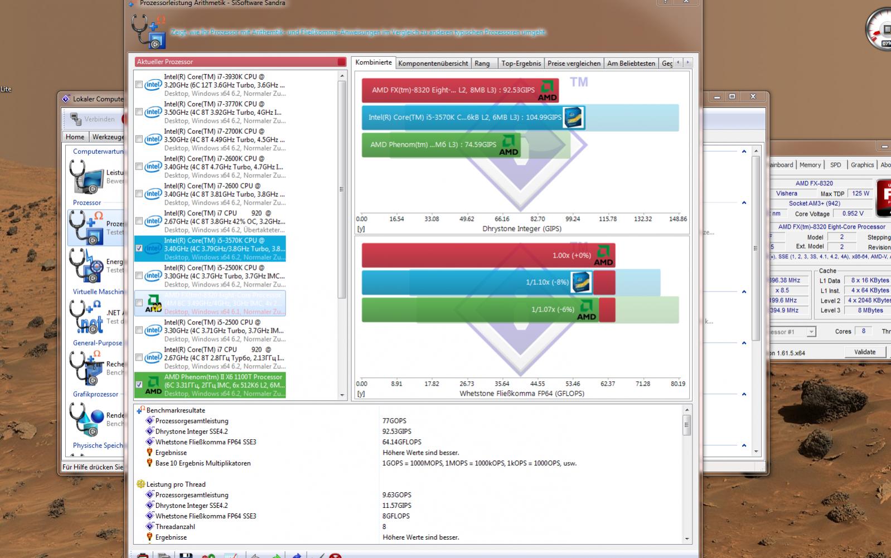This screenshot has width=891, height=558.
Task: Click the red cancel icon in the bottom toolbar
Action: coord(335,555)
